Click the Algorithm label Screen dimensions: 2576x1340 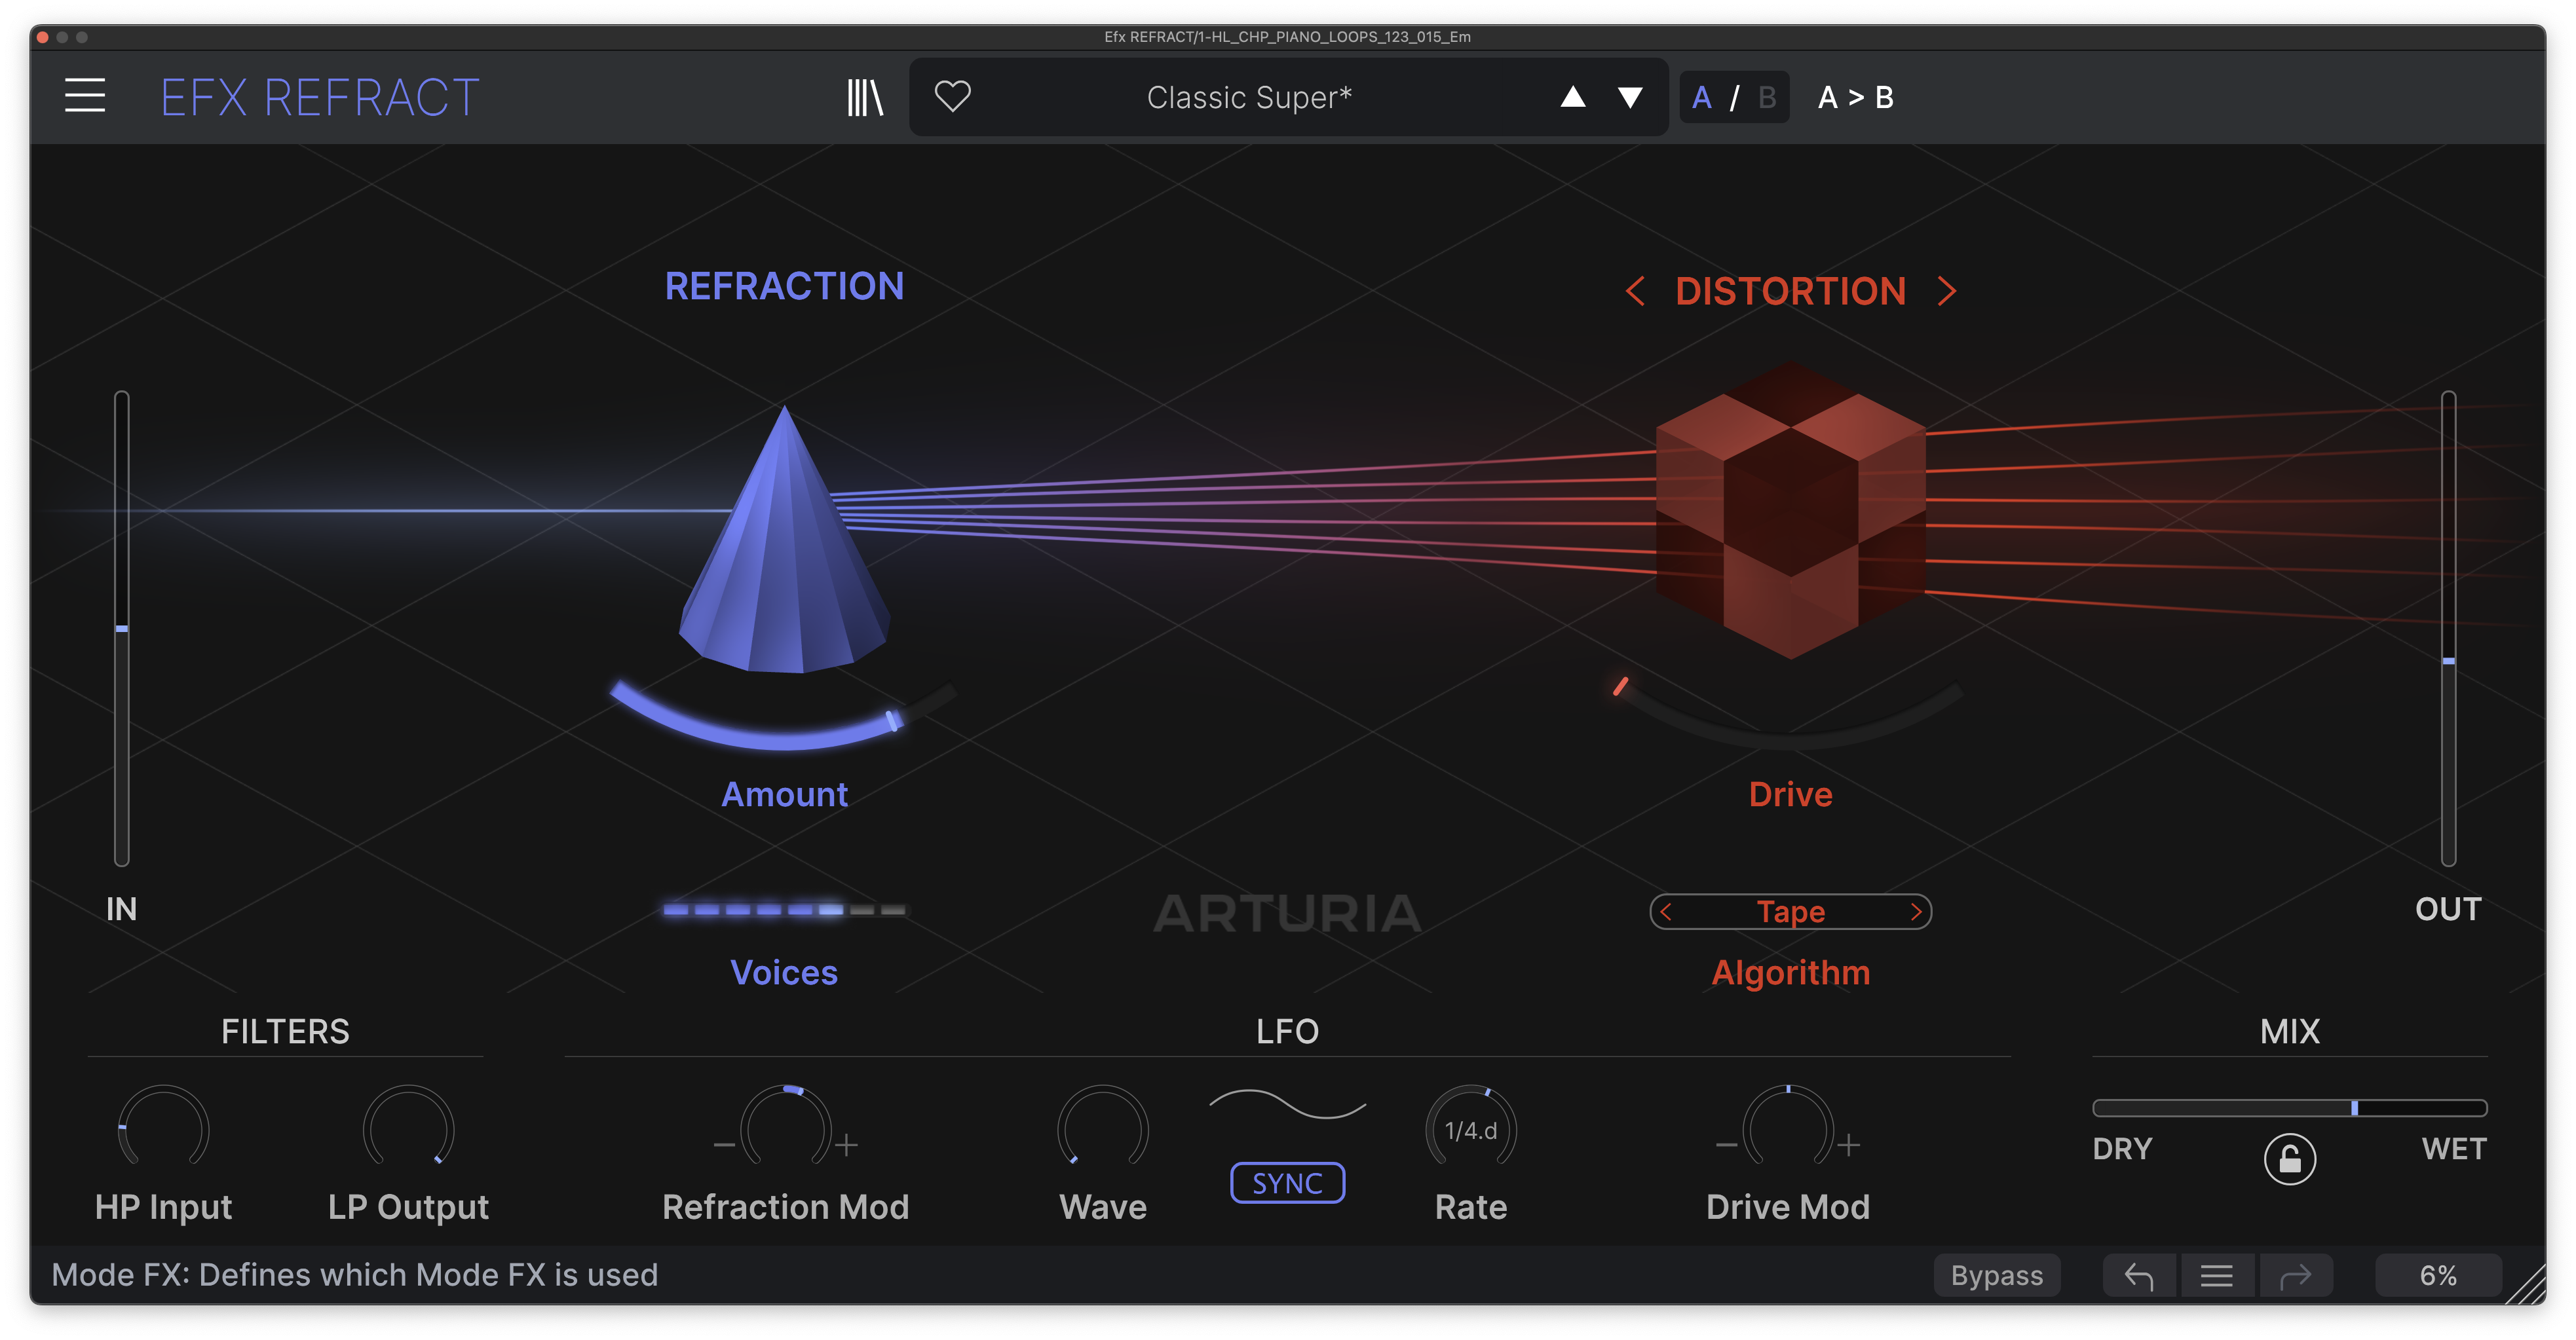pos(1790,972)
